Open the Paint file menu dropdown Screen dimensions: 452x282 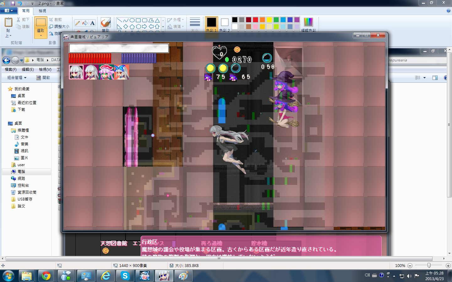tap(8, 11)
